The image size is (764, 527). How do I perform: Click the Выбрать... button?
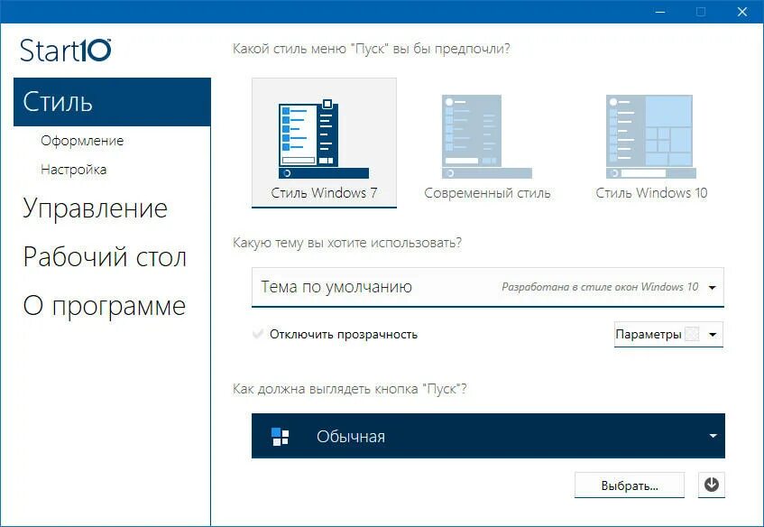(x=629, y=485)
